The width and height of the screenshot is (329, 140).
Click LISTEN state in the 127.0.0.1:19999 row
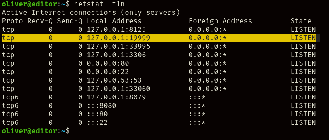[303, 38]
